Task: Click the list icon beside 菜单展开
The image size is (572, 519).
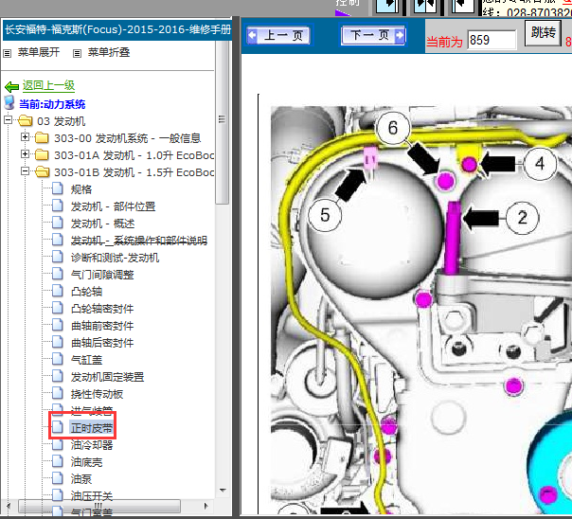Action: 7,54
